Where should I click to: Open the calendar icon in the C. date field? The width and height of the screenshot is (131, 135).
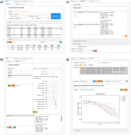[x=48, y=18]
